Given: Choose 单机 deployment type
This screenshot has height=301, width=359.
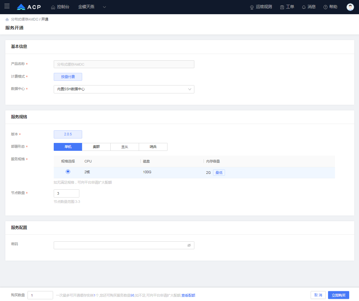Looking at the screenshot, I should click(68, 147).
